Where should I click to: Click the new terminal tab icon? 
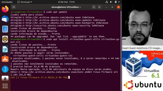(x=14, y=7)
